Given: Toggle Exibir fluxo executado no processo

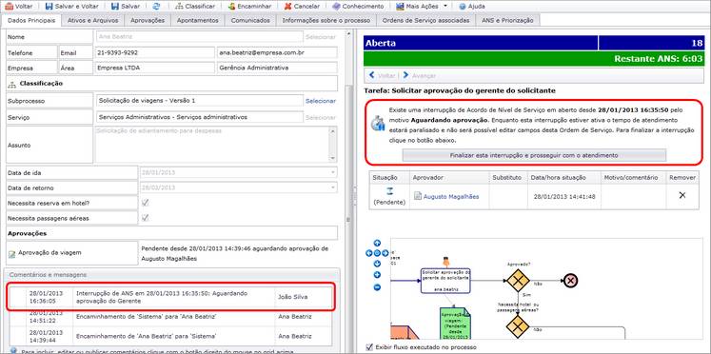Looking at the screenshot, I should click(369, 346).
